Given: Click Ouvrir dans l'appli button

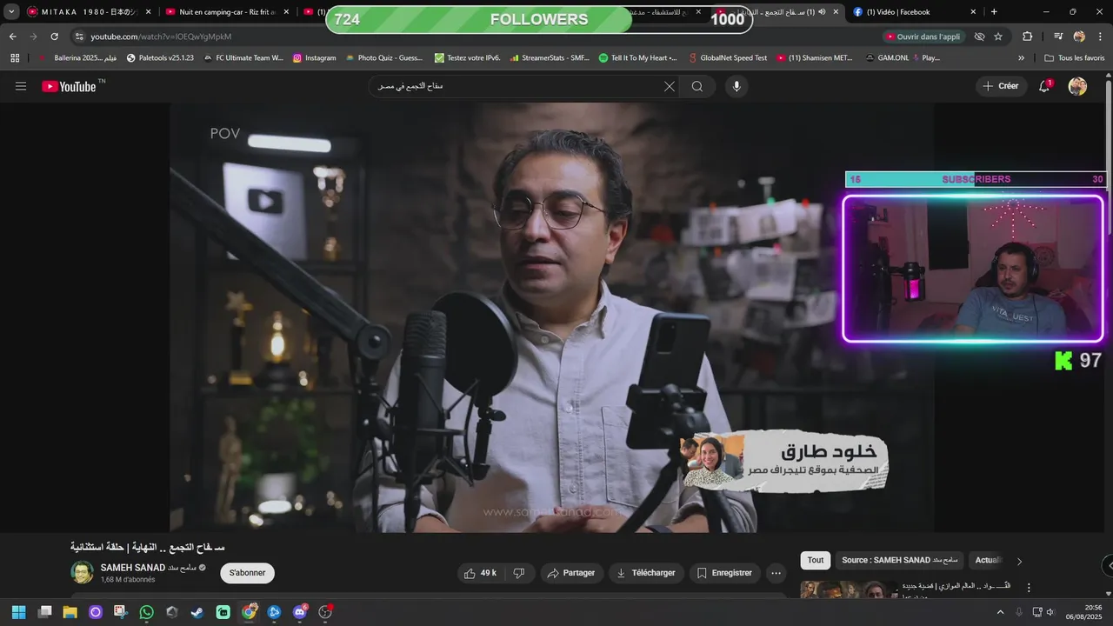Looking at the screenshot, I should point(923,37).
